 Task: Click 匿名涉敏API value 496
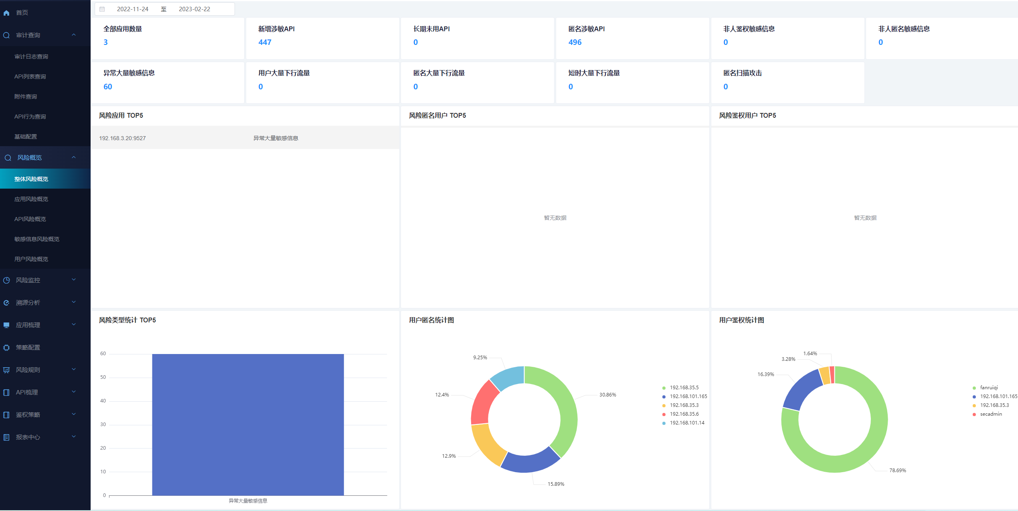tap(575, 42)
